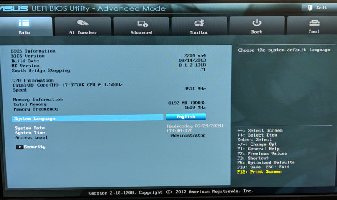337x200 pixels.
Task: Click the Select Screen key hint
Action: coord(260,130)
